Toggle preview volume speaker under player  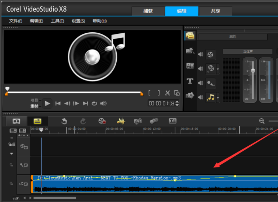pyautogui.click(x=103, y=103)
